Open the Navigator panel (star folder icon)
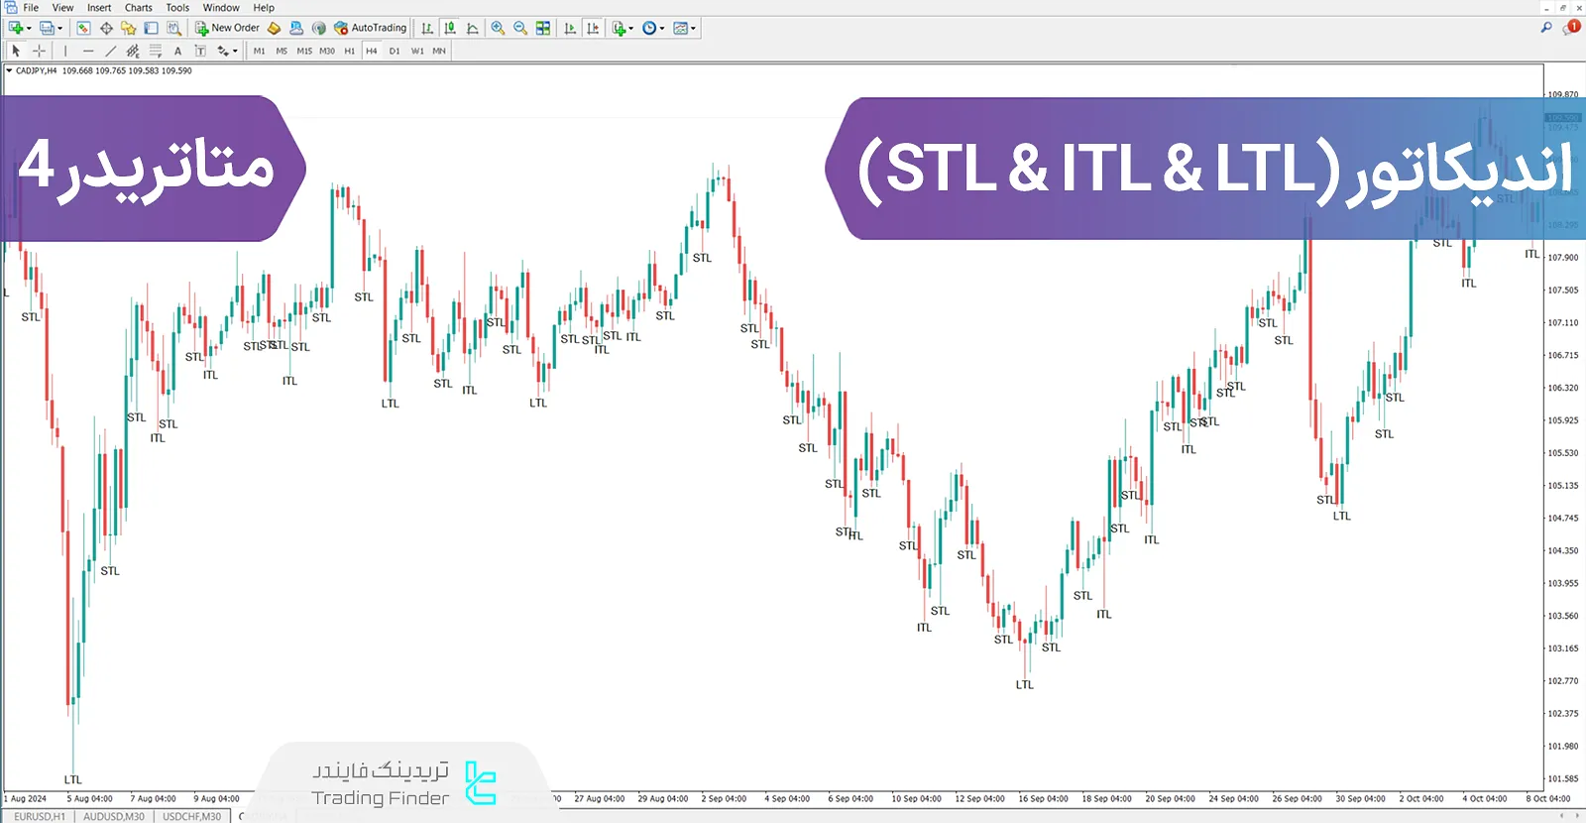Screen dimensions: 1586x823 pyautogui.click(x=129, y=28)
